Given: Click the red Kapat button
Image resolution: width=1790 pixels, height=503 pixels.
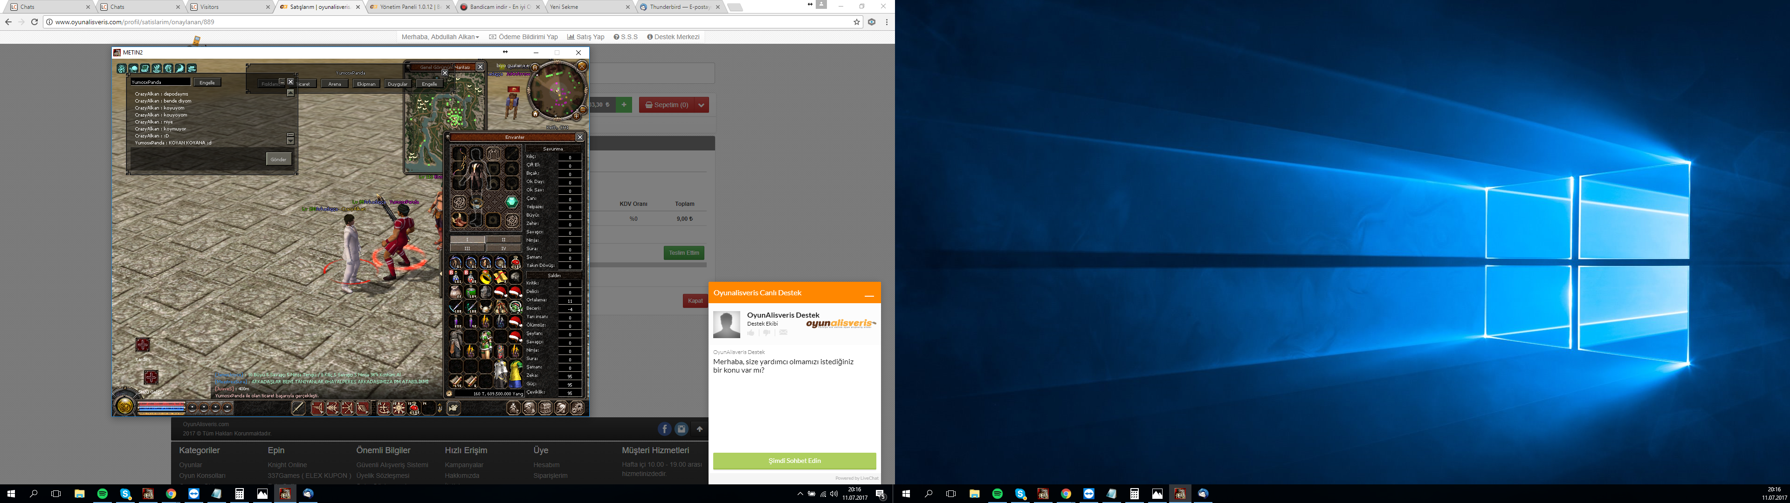Looking at the screenshot, I should point(695,301).
